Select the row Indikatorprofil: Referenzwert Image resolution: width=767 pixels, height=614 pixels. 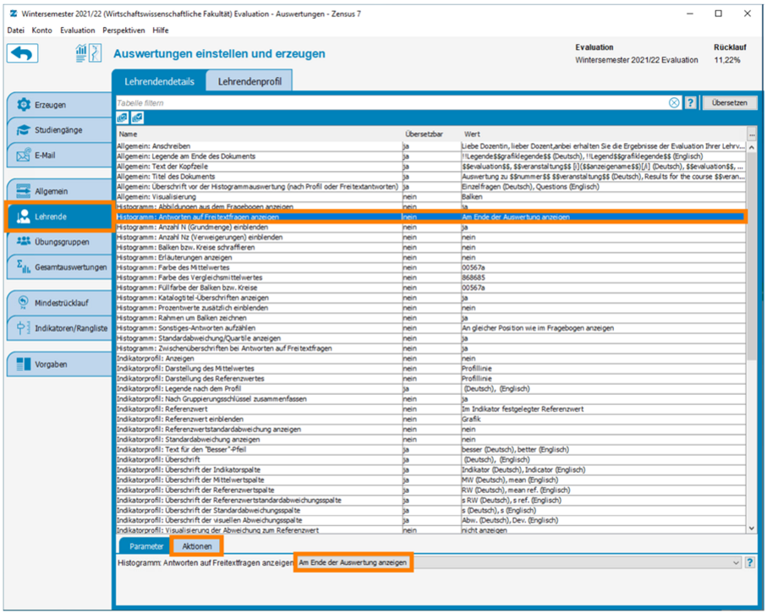[x=431, y=409]
